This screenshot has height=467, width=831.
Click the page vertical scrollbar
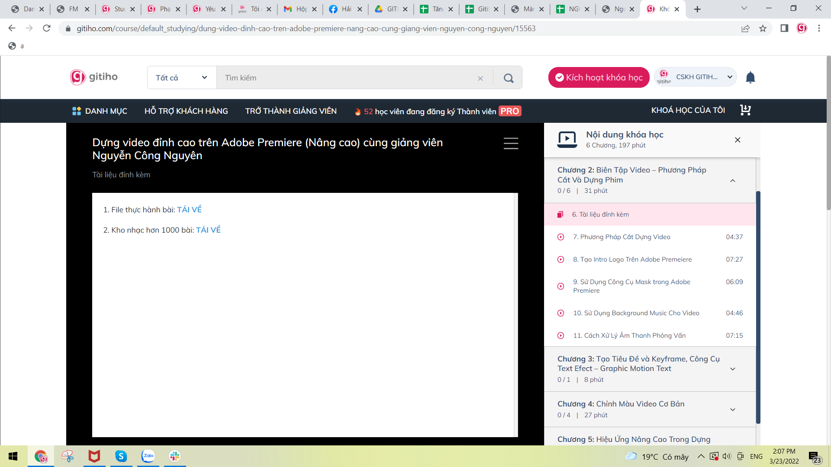(828, 133)
